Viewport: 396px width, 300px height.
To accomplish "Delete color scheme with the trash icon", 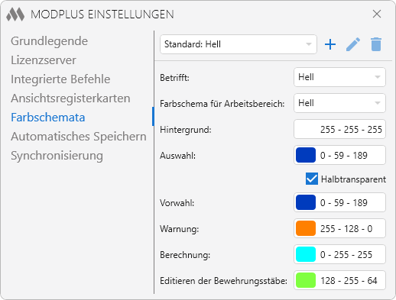I will [376, 44].
